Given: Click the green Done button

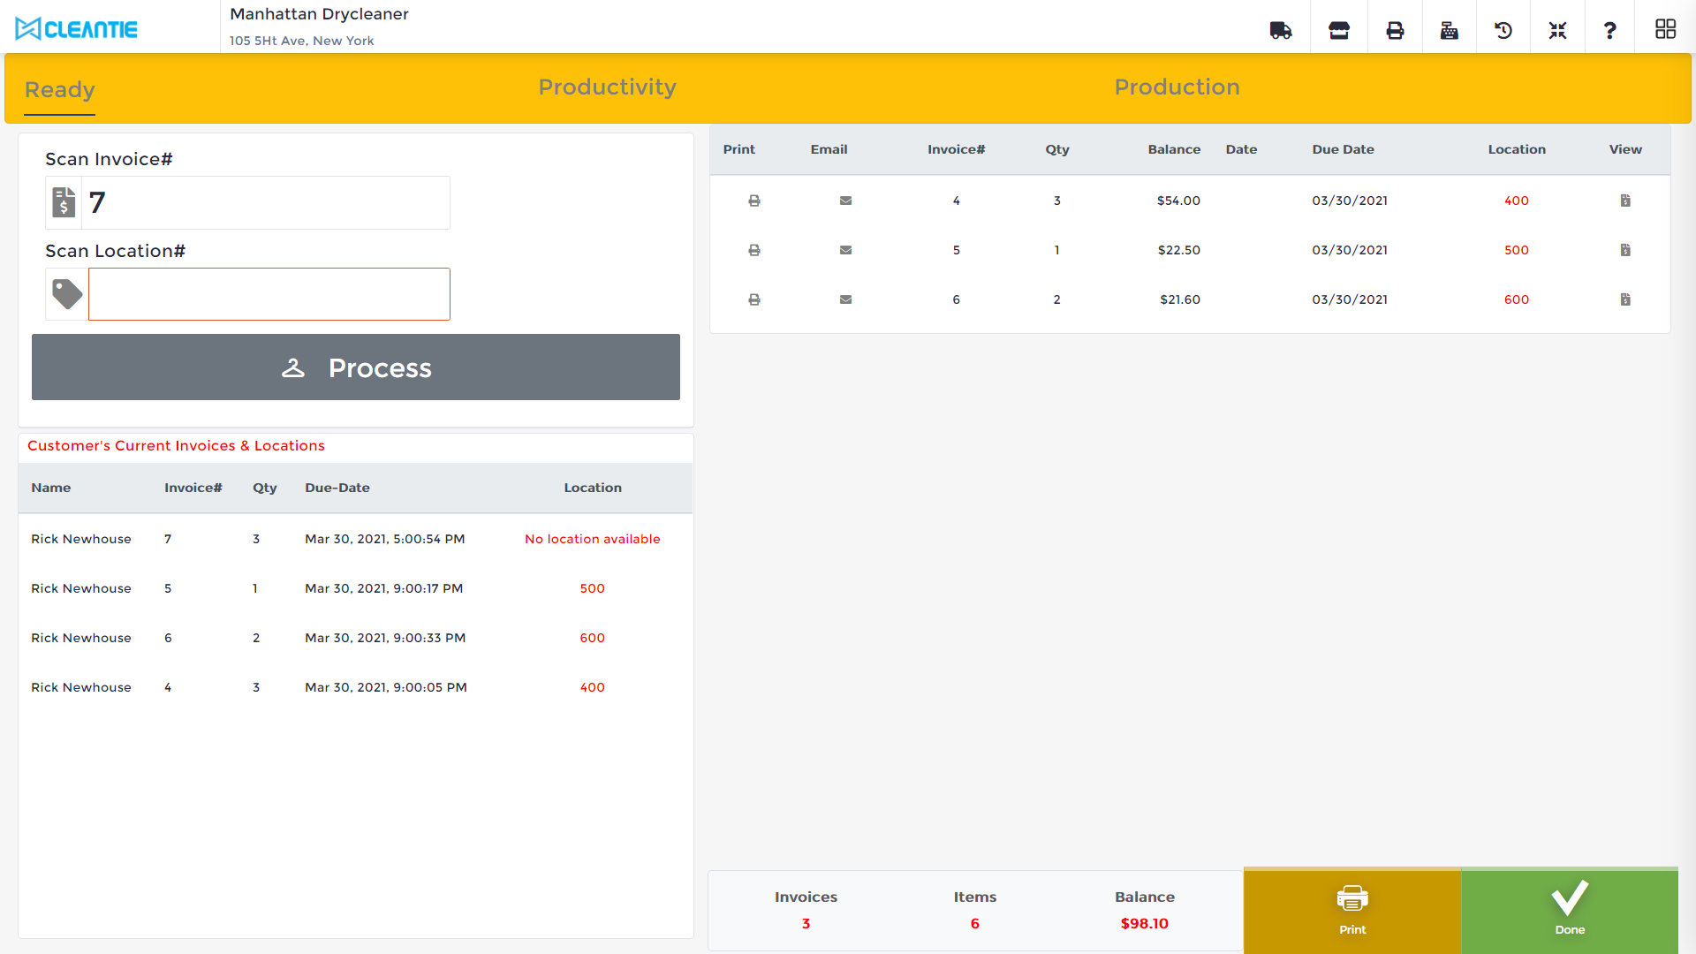Looking at the screenshot, I should (1570, 911).
